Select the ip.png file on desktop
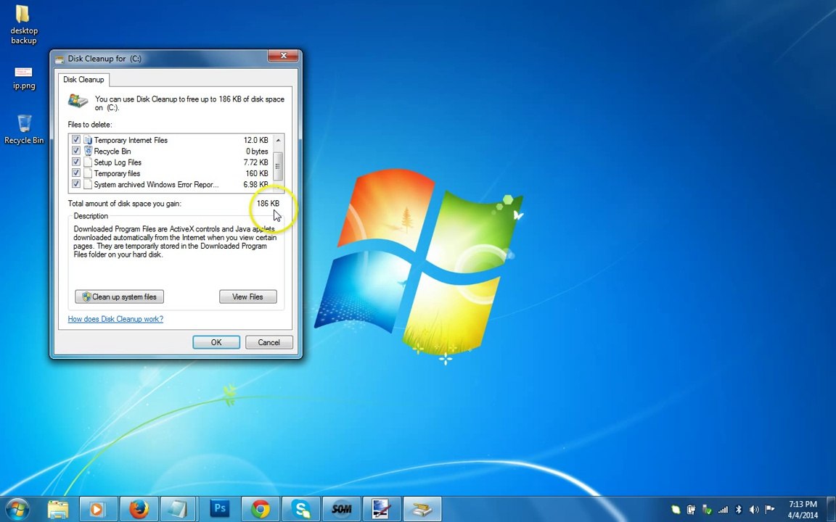The width and height of the screenshot is (836, 522). (24, 78)
